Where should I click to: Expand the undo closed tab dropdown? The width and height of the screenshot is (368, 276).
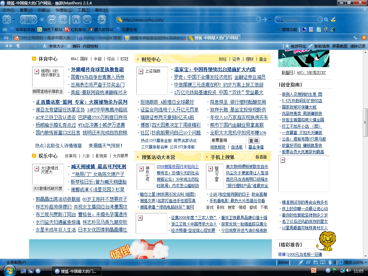94,20
